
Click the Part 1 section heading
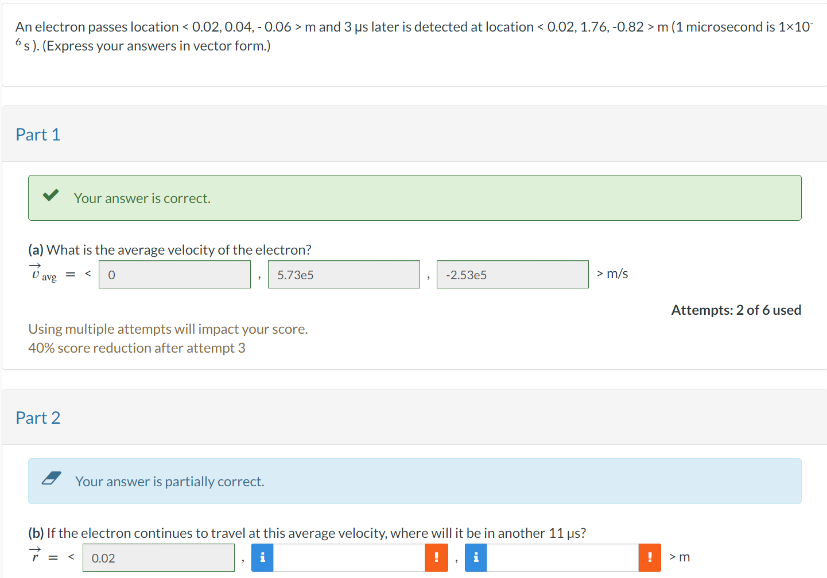click(x=38, y=135)
